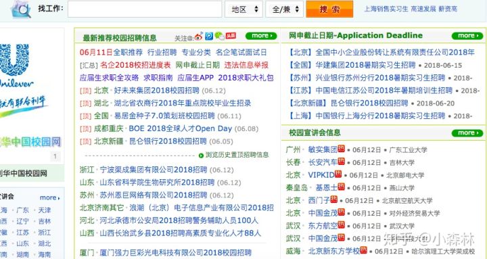This screenshot has width=487, height=259.
Task: Click into the 找工作 search input field
Action: (145, 9)
